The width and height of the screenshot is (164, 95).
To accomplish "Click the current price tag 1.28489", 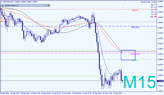I will [160, 81].
